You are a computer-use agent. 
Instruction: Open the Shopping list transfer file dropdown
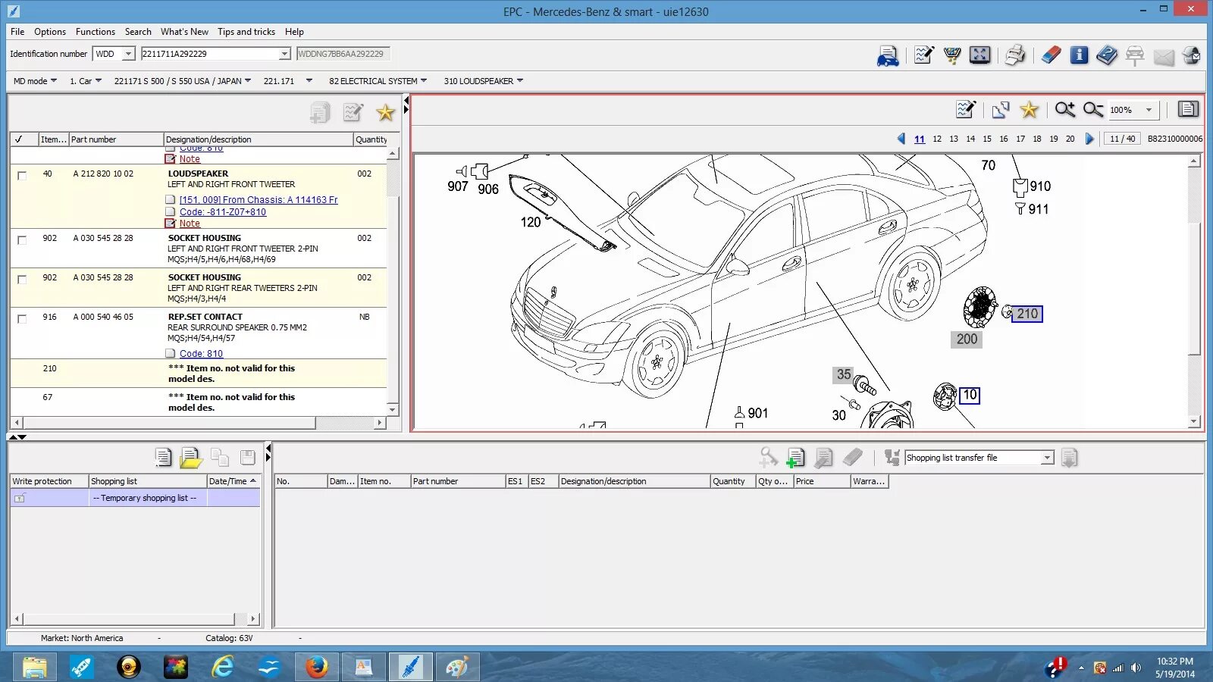point(1047,458)
